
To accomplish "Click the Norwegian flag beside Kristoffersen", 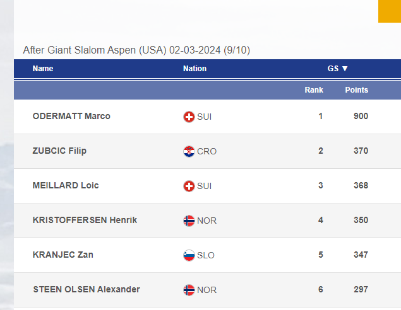I will tap(188, 221).
